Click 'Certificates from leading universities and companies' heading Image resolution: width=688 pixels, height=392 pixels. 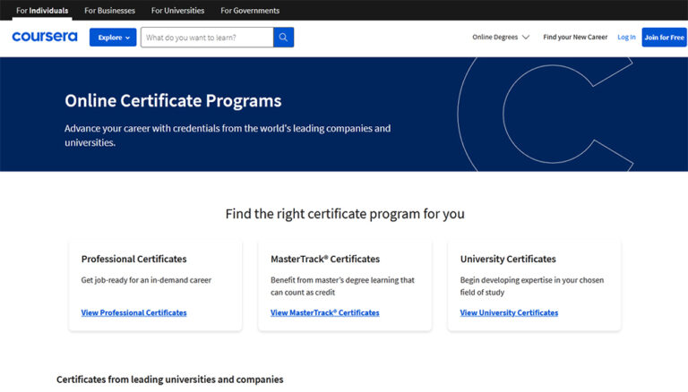click(170, 379)
